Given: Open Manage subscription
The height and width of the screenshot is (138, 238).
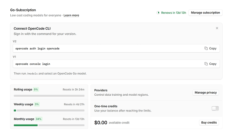Looking at the screenshot, I should pos(205,13).
